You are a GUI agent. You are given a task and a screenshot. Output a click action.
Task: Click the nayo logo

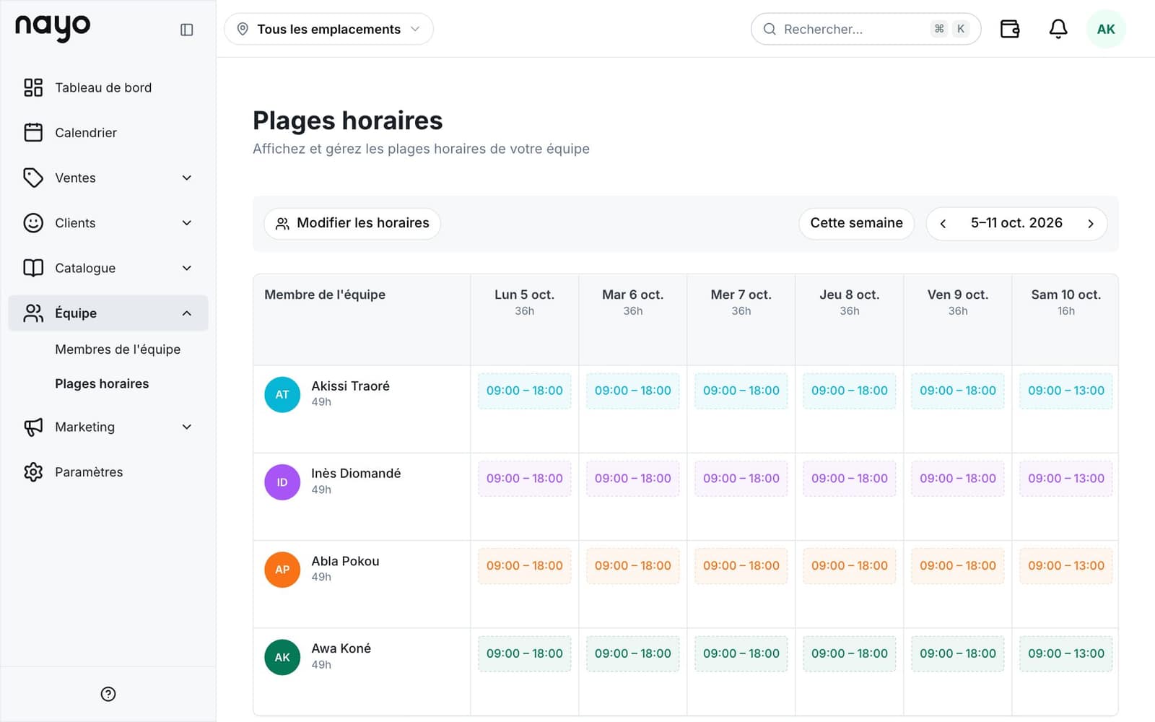pos(53,27)
